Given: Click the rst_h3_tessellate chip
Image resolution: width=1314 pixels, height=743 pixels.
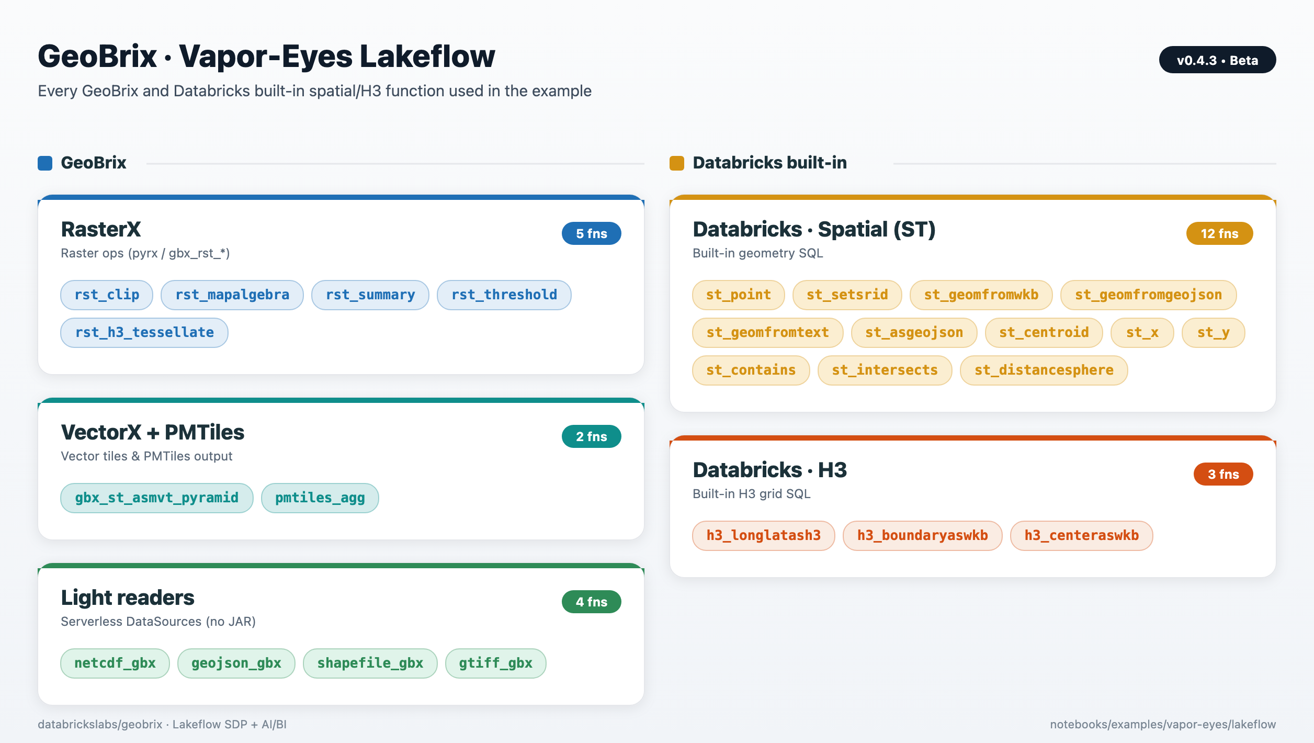Looking at the screenshot, I should [x=144, y=333].
